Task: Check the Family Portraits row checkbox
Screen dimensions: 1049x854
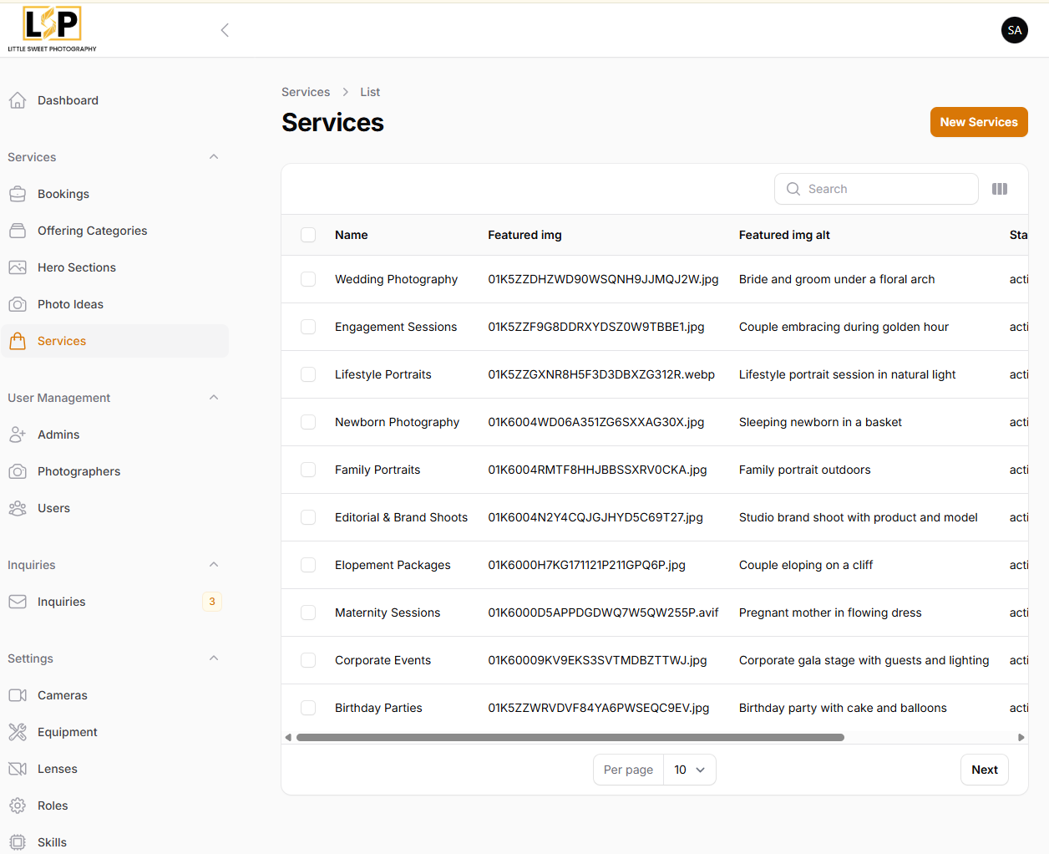Action: tap(308, 470)
